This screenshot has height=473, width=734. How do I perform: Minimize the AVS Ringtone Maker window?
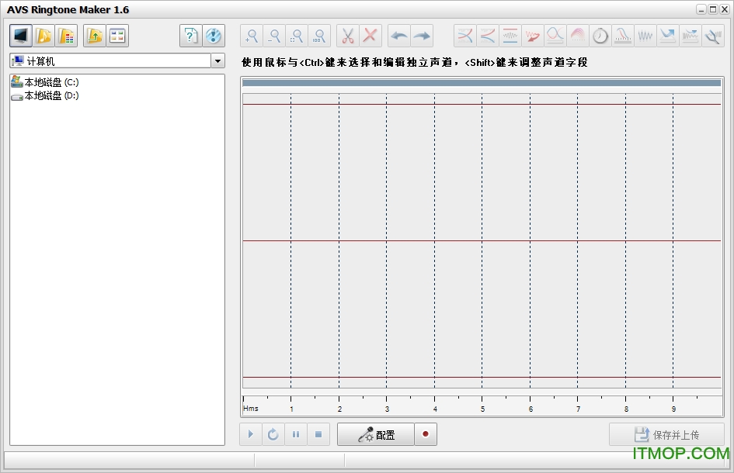[x=701, y=9]
